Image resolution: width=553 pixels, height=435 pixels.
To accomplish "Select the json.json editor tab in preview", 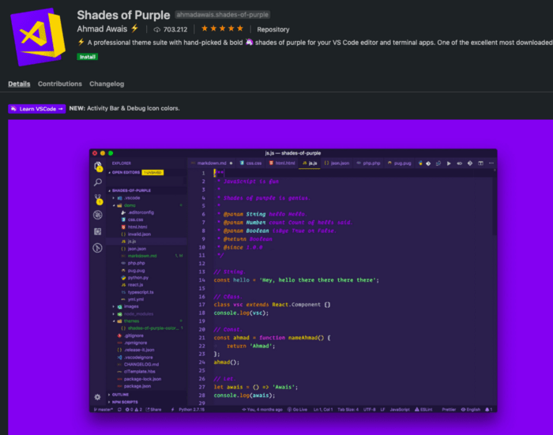I will [337, 163].
